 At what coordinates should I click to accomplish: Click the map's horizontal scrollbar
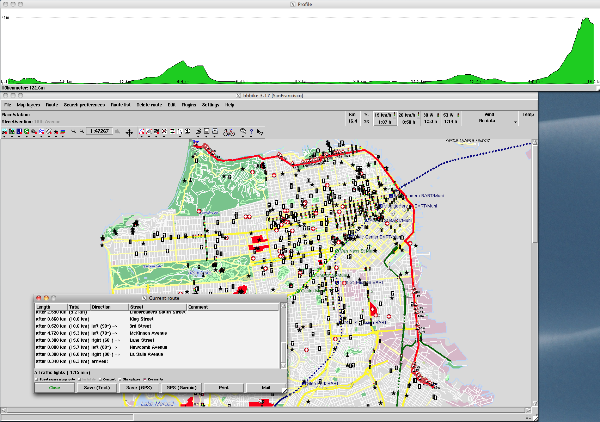click(266, 410)
